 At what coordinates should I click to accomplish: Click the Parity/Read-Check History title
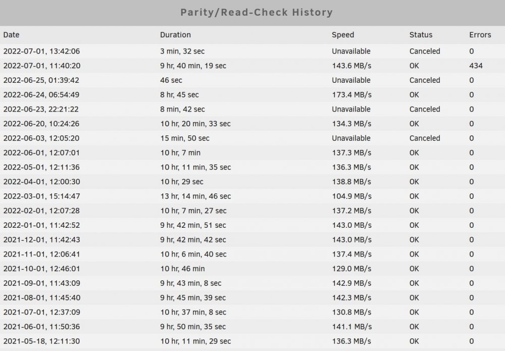257,13
